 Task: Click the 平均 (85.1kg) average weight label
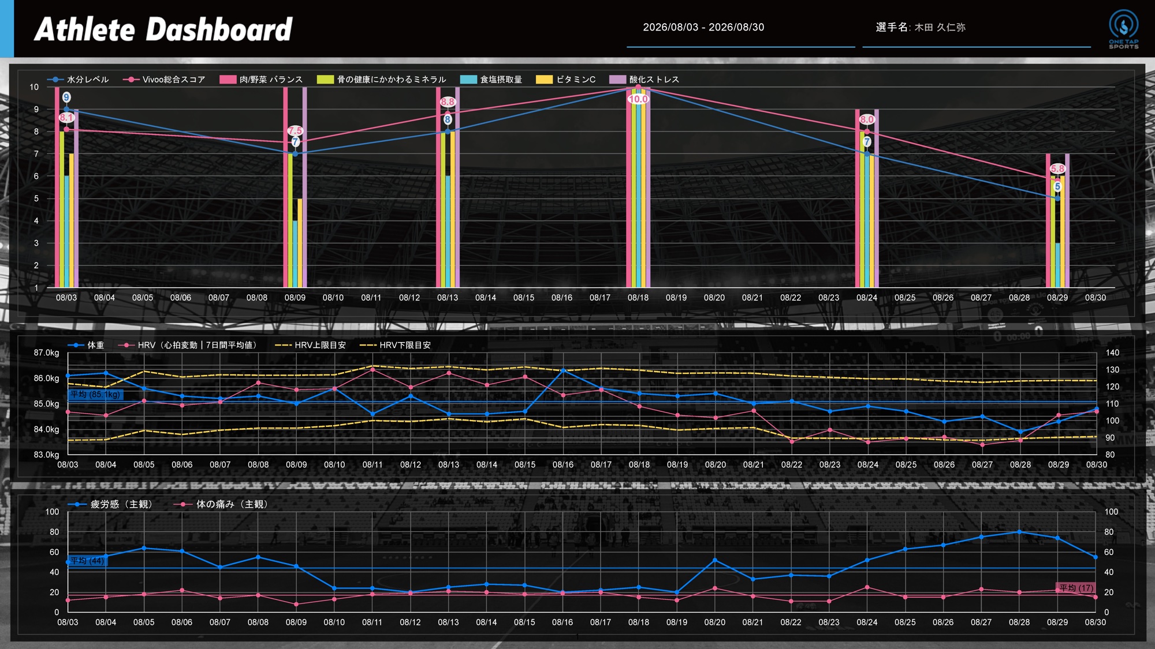[x=95, y=395]
